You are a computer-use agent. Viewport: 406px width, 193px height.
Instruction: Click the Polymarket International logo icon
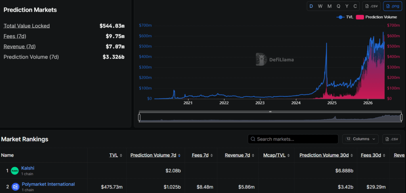tap(15, 187)
